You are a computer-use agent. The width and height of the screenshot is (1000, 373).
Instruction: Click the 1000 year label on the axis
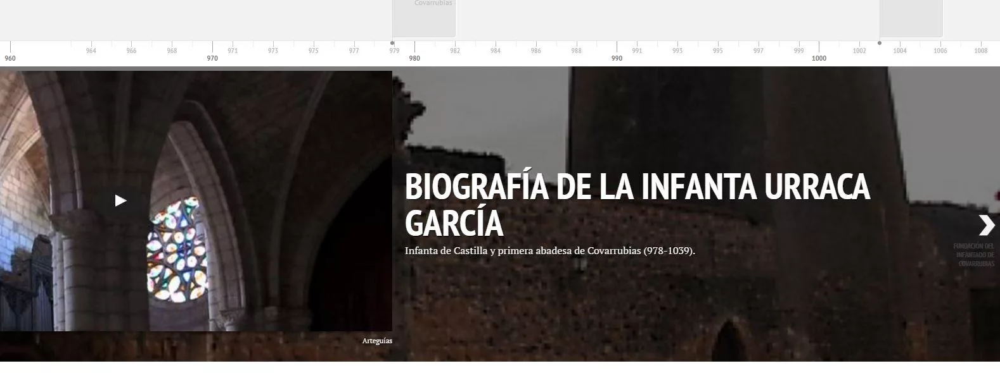point(819,58)
